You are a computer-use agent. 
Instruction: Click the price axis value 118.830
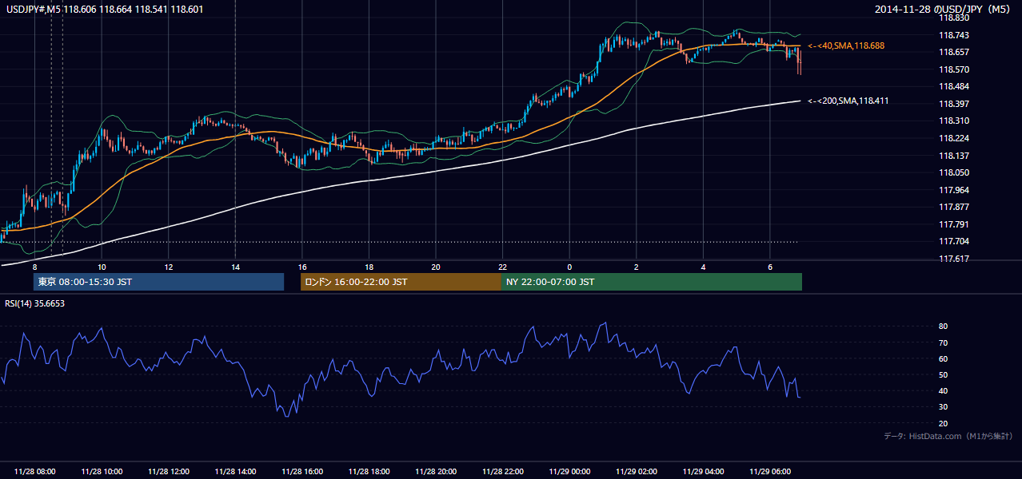point(952,18)
